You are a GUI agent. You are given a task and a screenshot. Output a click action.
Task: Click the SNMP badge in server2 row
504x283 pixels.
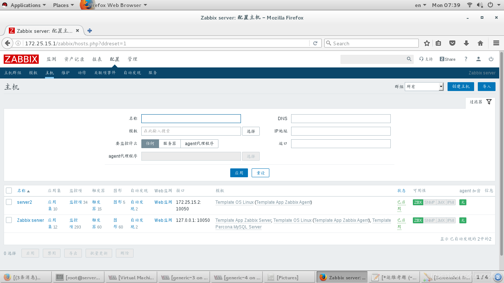(x=429, y=202)
